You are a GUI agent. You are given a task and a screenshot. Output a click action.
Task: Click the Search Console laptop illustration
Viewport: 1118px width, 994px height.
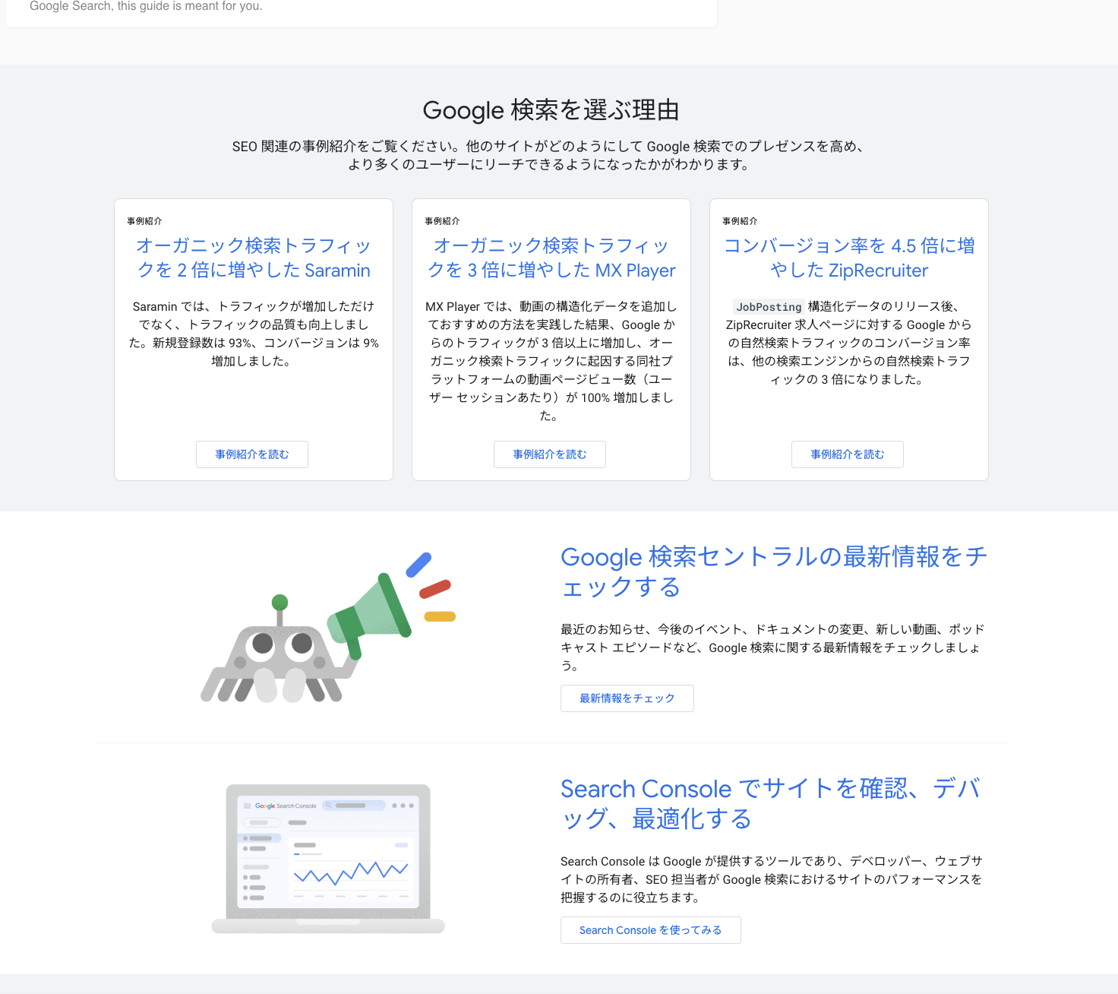328,859
